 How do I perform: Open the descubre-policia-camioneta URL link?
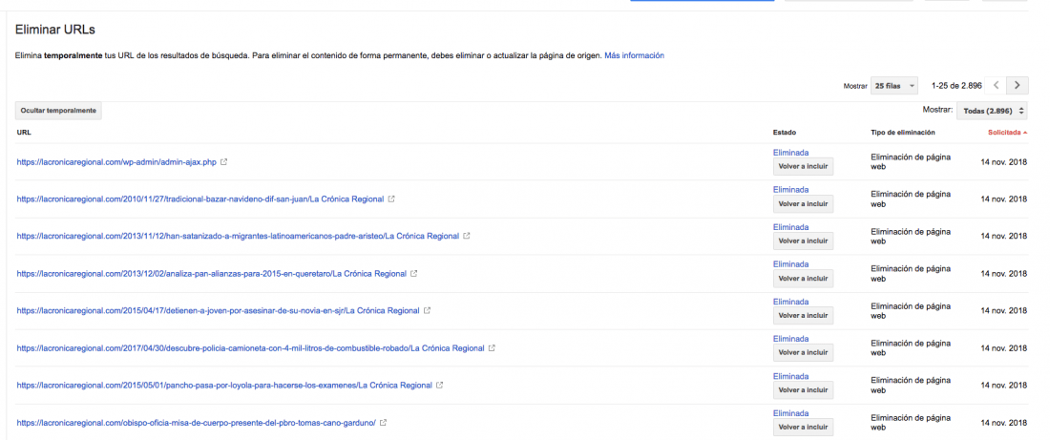(250, 348)
